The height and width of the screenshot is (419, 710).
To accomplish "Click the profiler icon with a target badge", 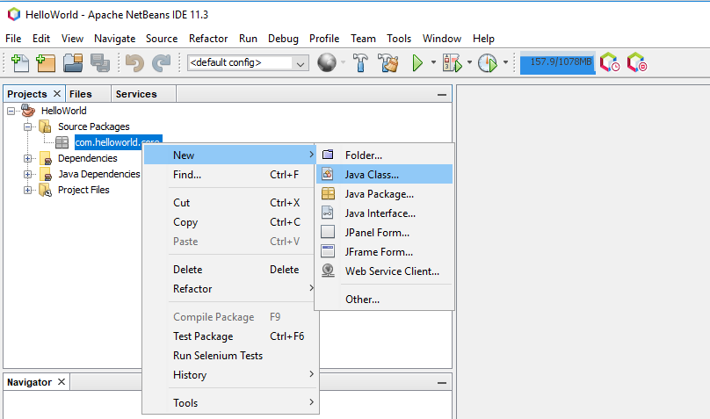I will click(x=637, y=62).
